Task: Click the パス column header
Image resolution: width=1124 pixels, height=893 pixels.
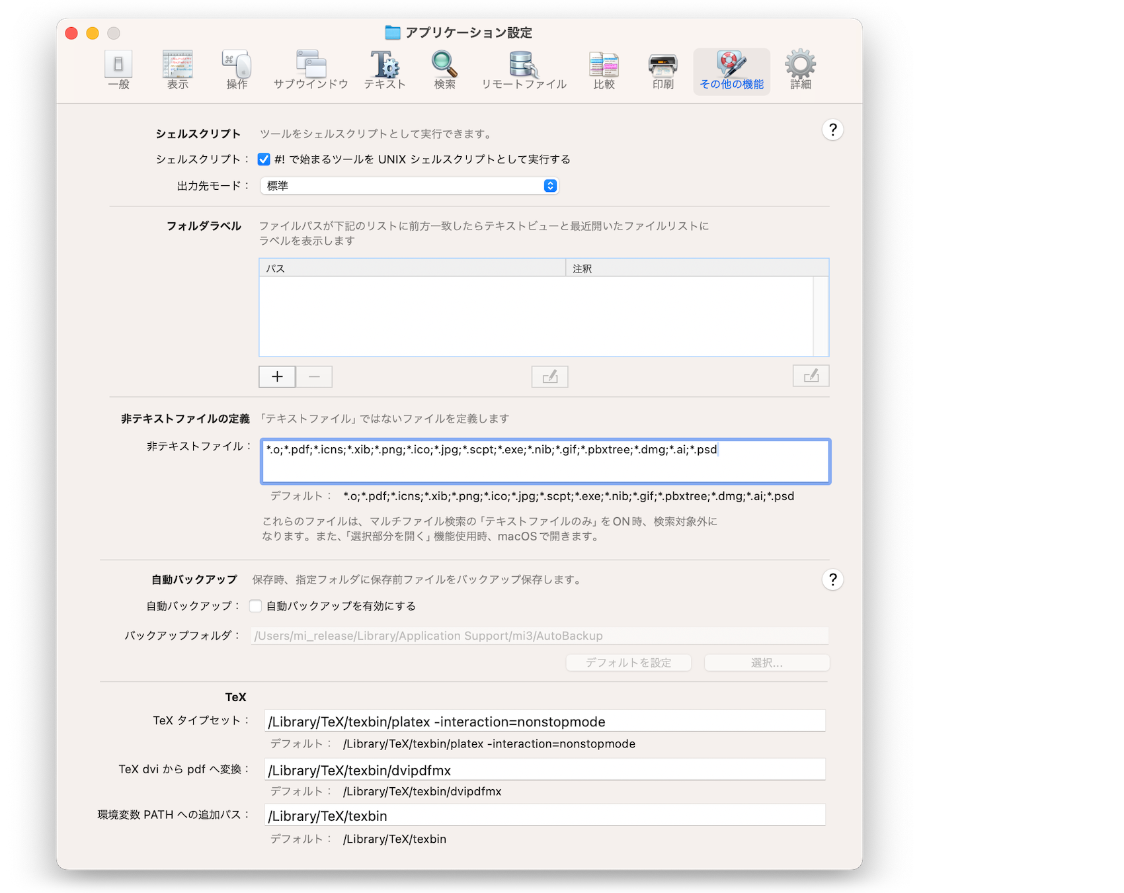Action: (412, 268)
